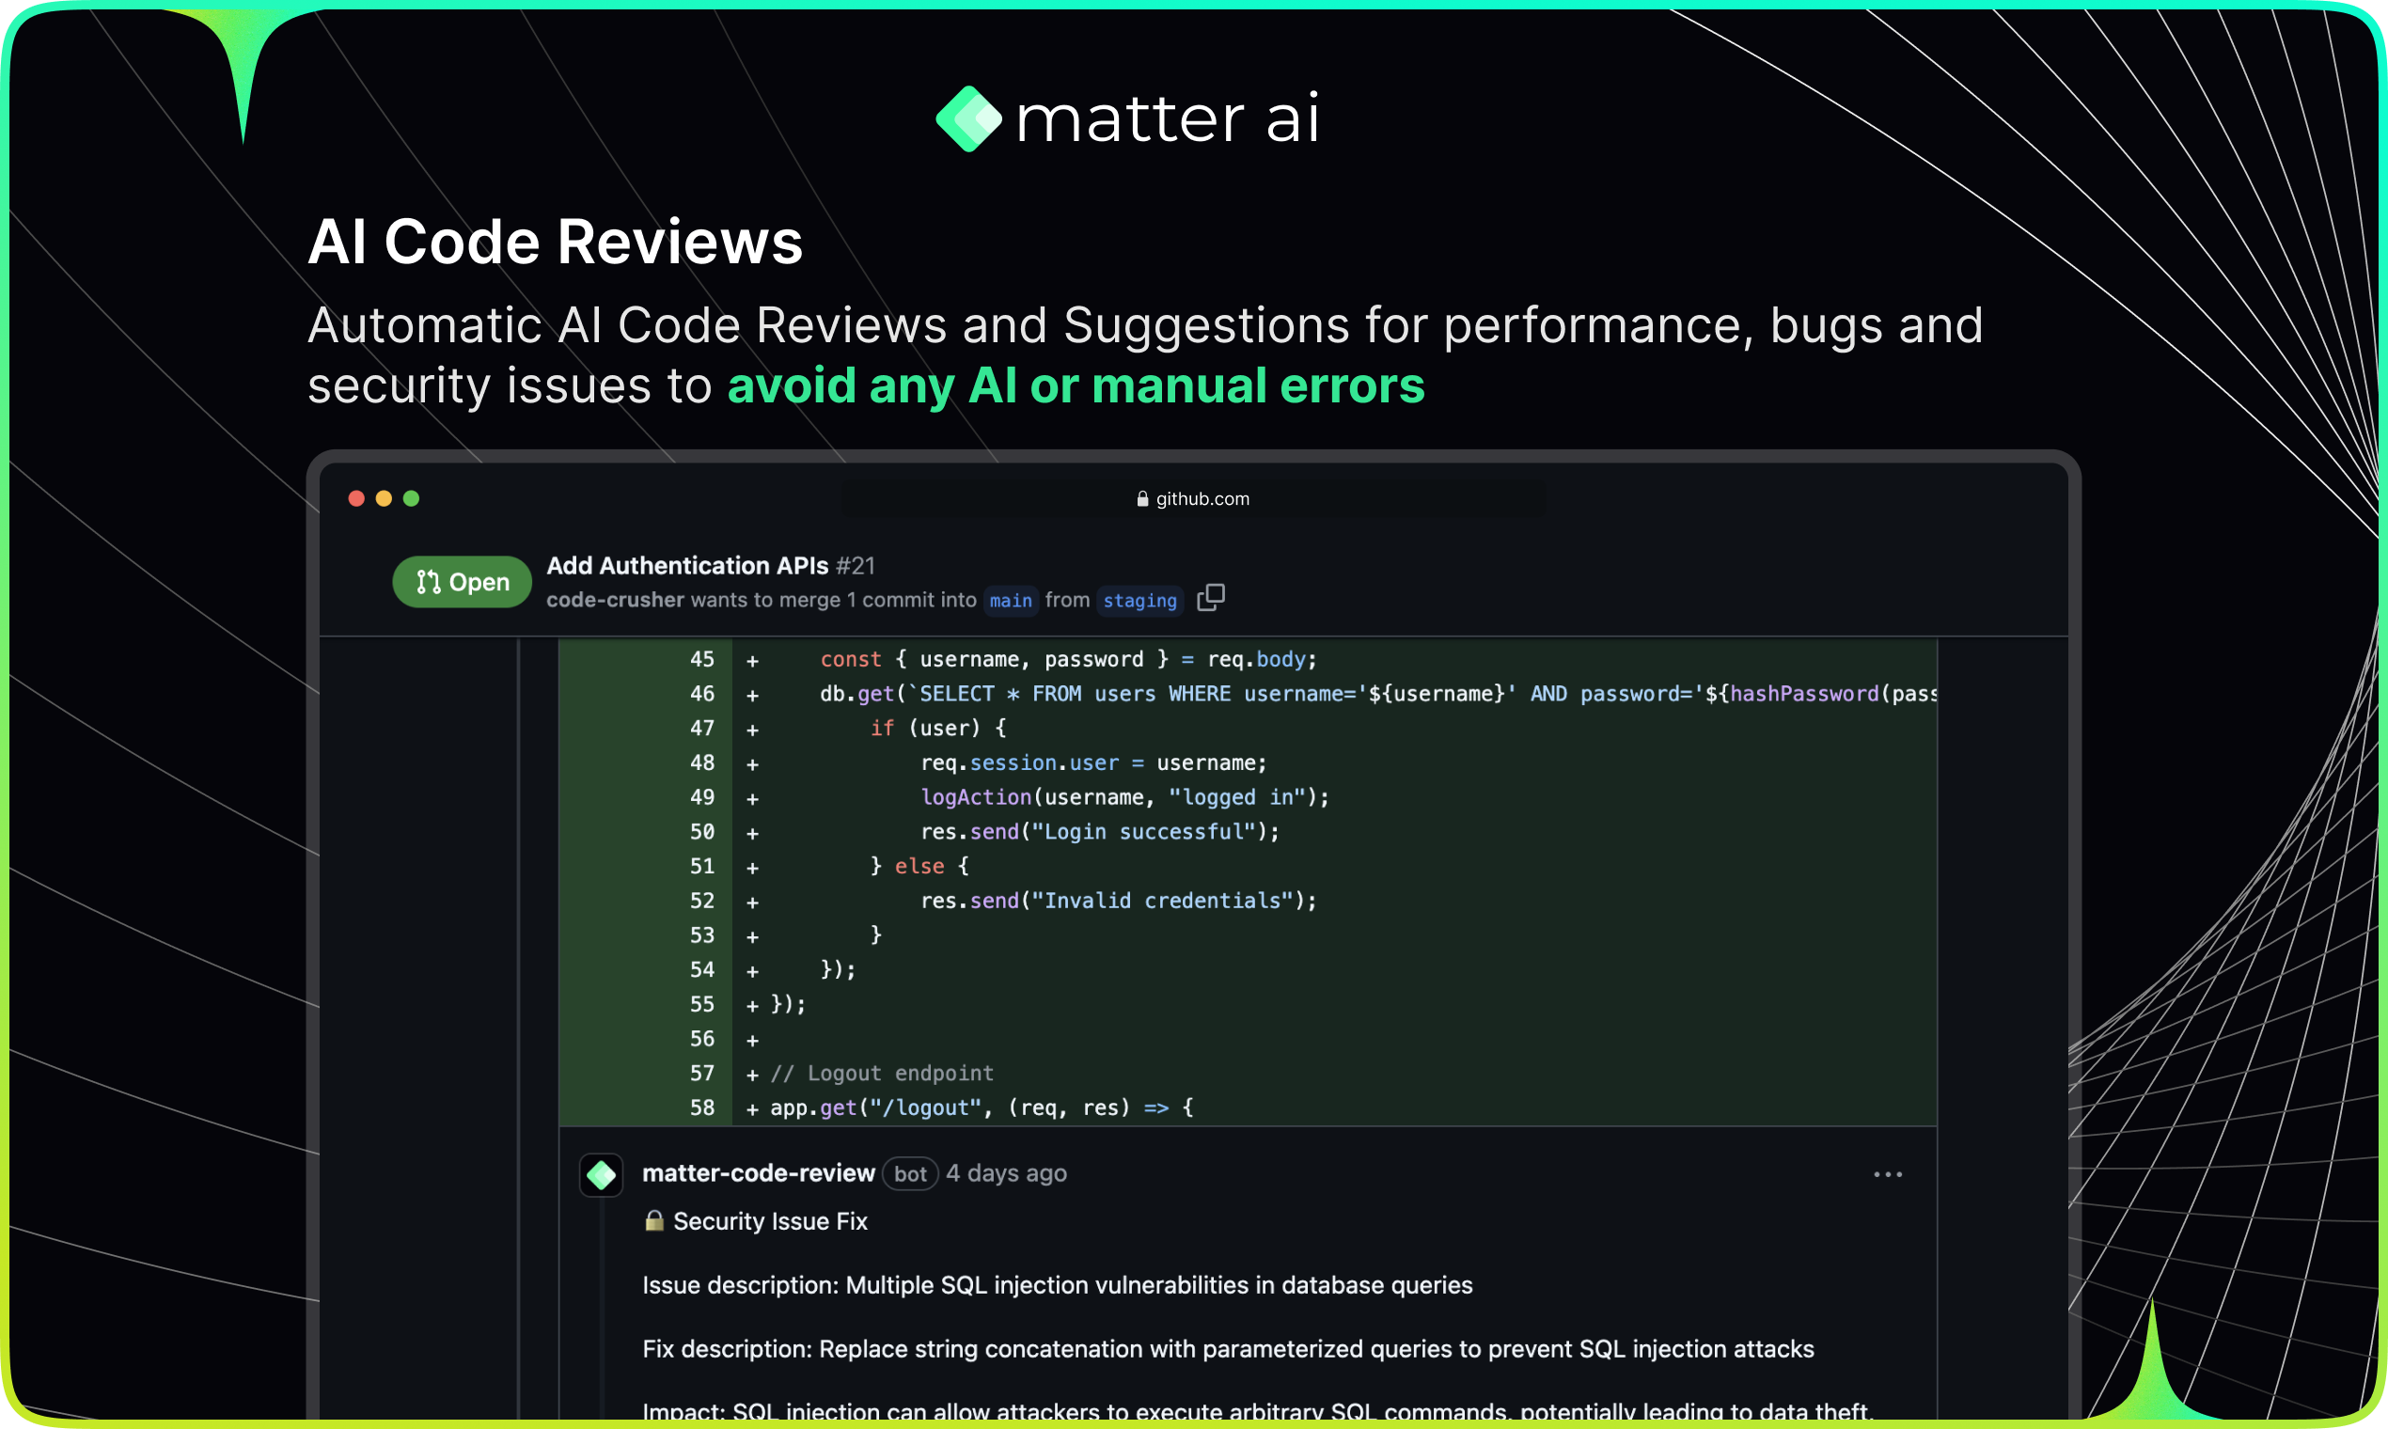This screenshot has width=2388, height=1429.
Task: Click line number 46 in the diff
Action: click(x=703, y=693)
